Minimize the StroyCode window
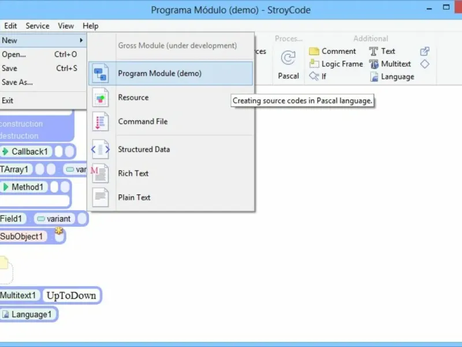Image resolution: width=462 pixels, height=347 pixels. [429, 9]
